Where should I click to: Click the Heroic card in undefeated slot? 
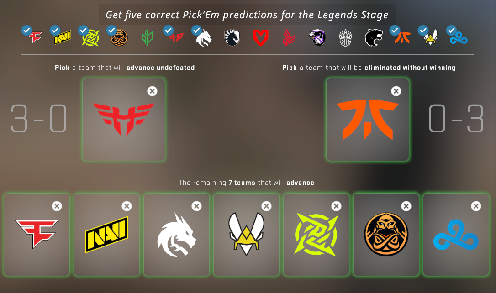click(124, 120)
